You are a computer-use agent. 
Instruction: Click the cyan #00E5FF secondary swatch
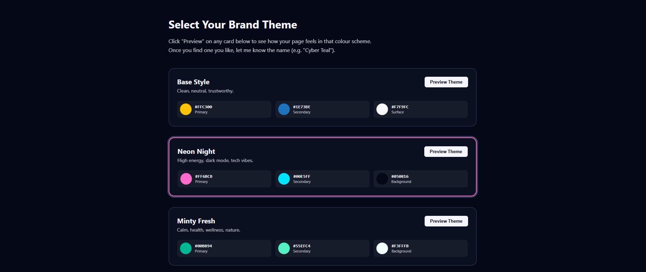click(284, 178)
